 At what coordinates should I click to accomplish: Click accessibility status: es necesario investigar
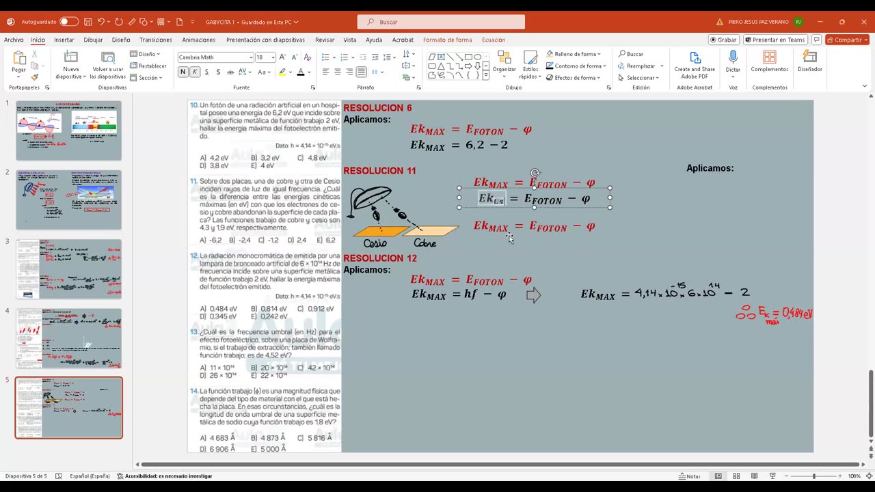tap(164, 476)
